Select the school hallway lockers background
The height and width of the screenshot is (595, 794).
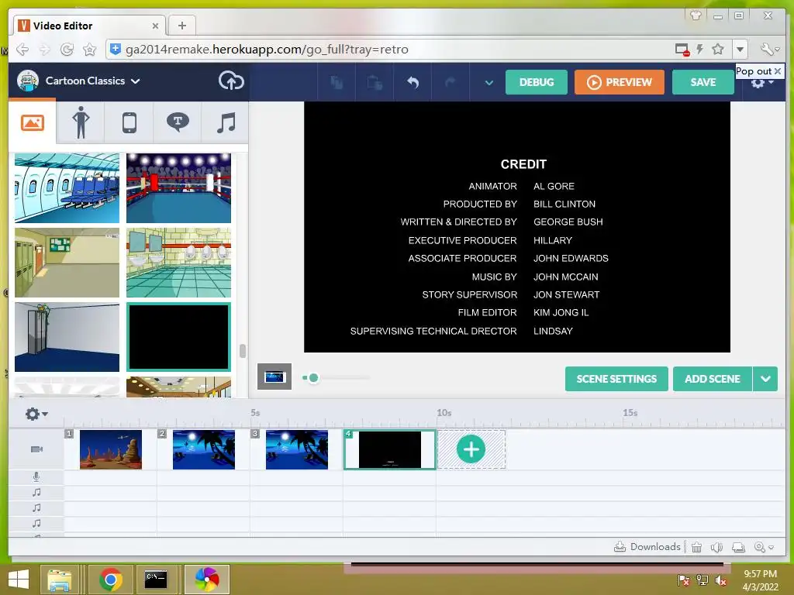coord(67,263)
